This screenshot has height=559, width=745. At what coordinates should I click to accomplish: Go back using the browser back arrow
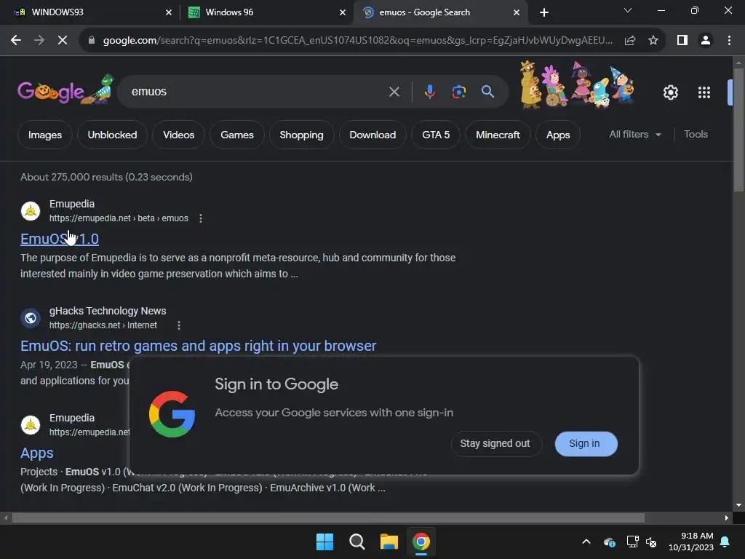point(16,41)
